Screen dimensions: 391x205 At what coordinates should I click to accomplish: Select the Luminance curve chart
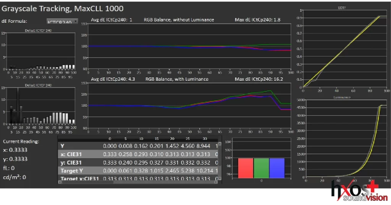coord(344,139)
